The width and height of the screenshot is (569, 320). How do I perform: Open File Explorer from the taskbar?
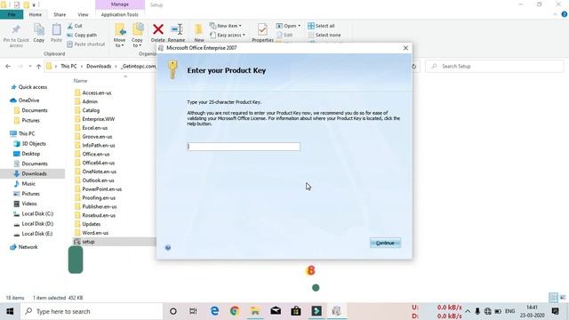(255, 311)
